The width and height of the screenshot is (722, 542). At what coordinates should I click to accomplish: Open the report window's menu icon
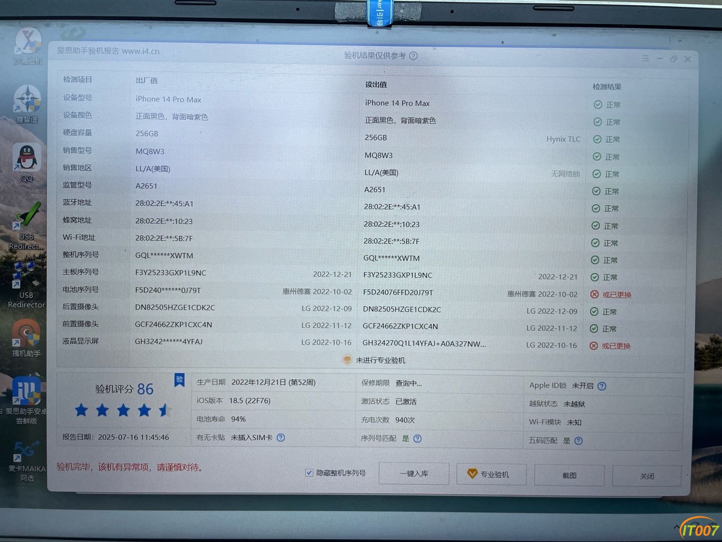point(645,59)
